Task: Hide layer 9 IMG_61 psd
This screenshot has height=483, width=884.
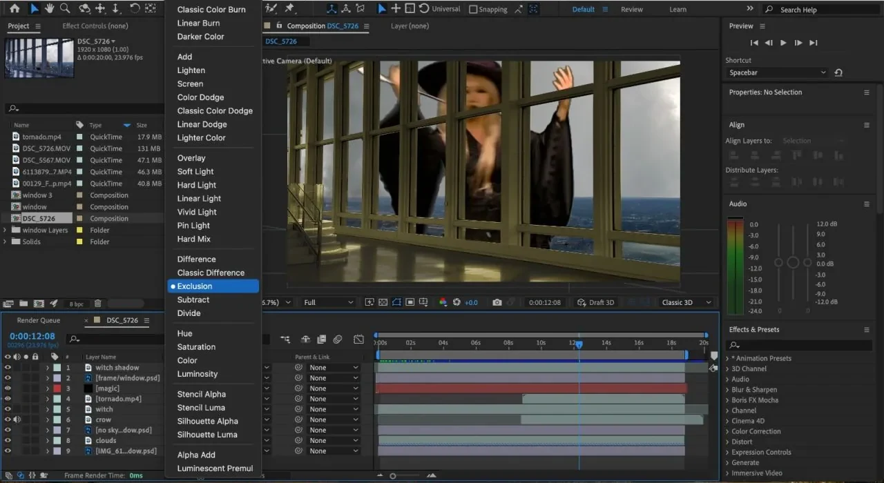Action: (8, 451)
